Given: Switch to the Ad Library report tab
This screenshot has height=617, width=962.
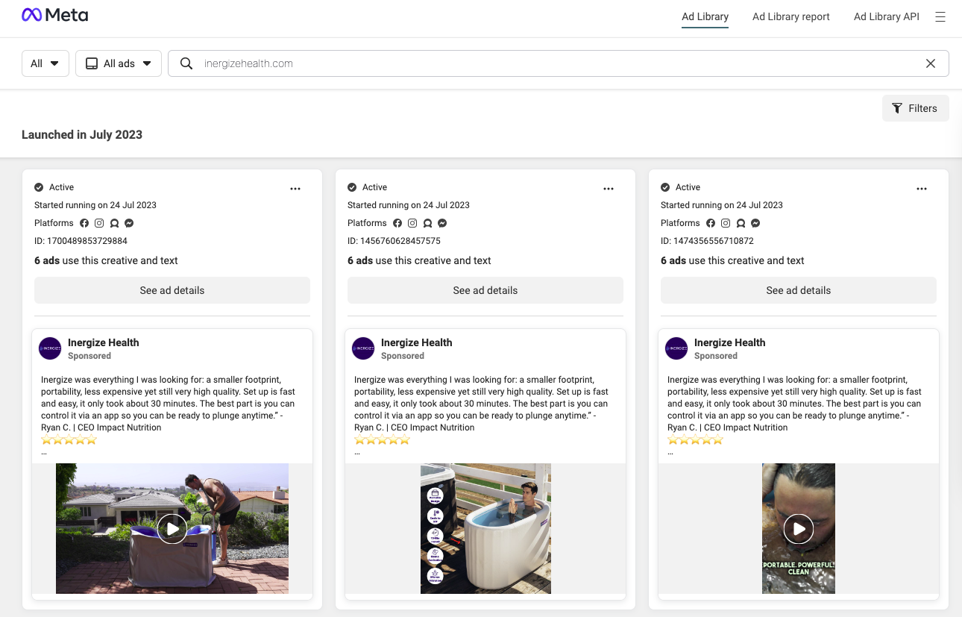Looking at the screenshot, I should click(790, 16).
